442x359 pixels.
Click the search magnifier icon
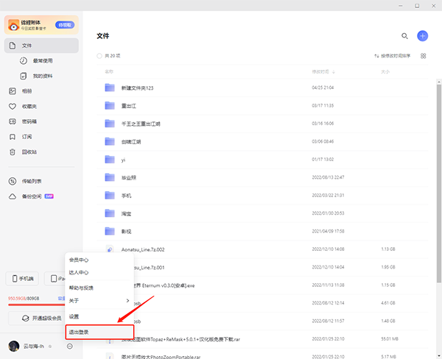404,36
